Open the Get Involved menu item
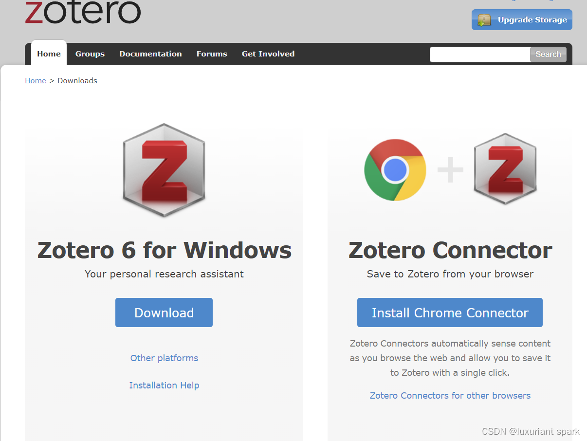Image resolution: width=587 pixels, height=441 pixels. coord(268,54)
